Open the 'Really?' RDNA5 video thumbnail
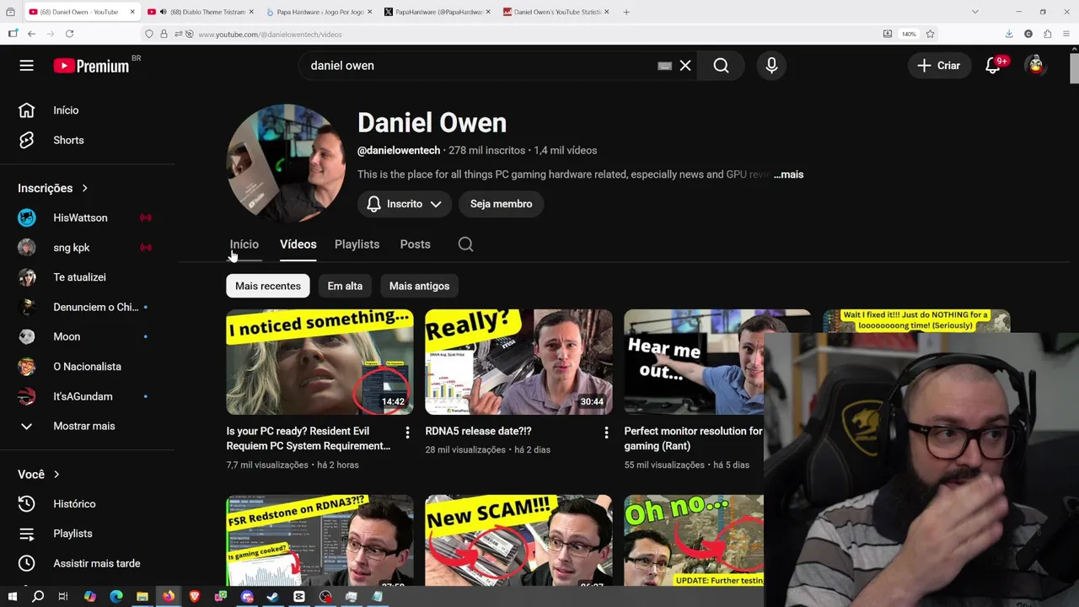The image size is (1079, 607). (518, 362)
